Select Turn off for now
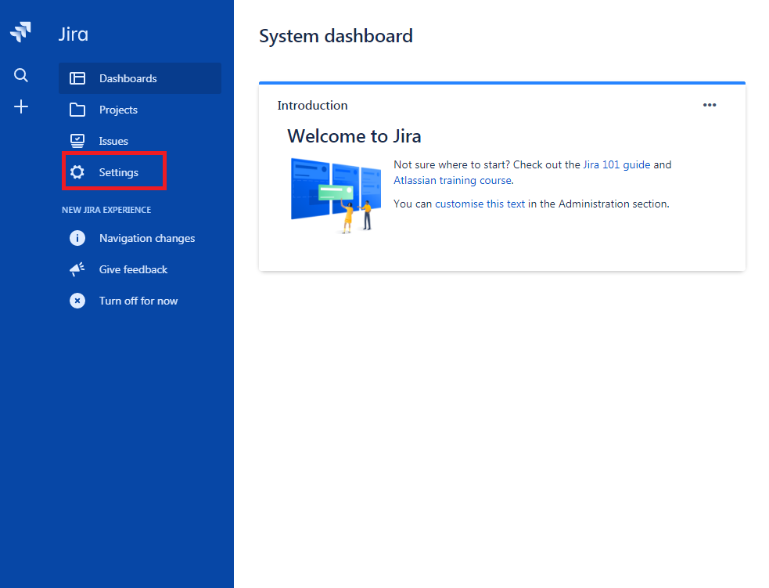The width and height of the screenshot is (769, 588). pyautogui.click(x=140, y=301)
